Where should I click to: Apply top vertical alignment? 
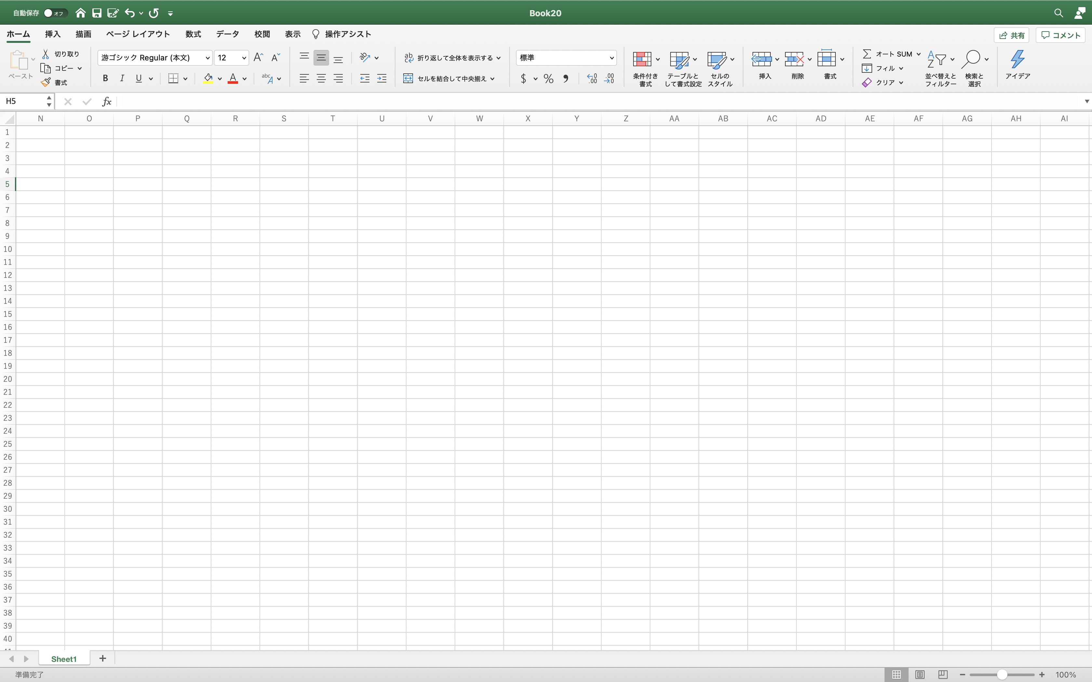pyautogui.click(x=304, y=57)
